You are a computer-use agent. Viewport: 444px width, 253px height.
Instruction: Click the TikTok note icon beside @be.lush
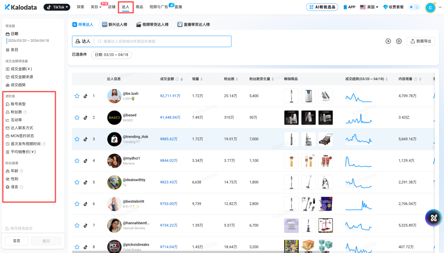tap(85, 96)
